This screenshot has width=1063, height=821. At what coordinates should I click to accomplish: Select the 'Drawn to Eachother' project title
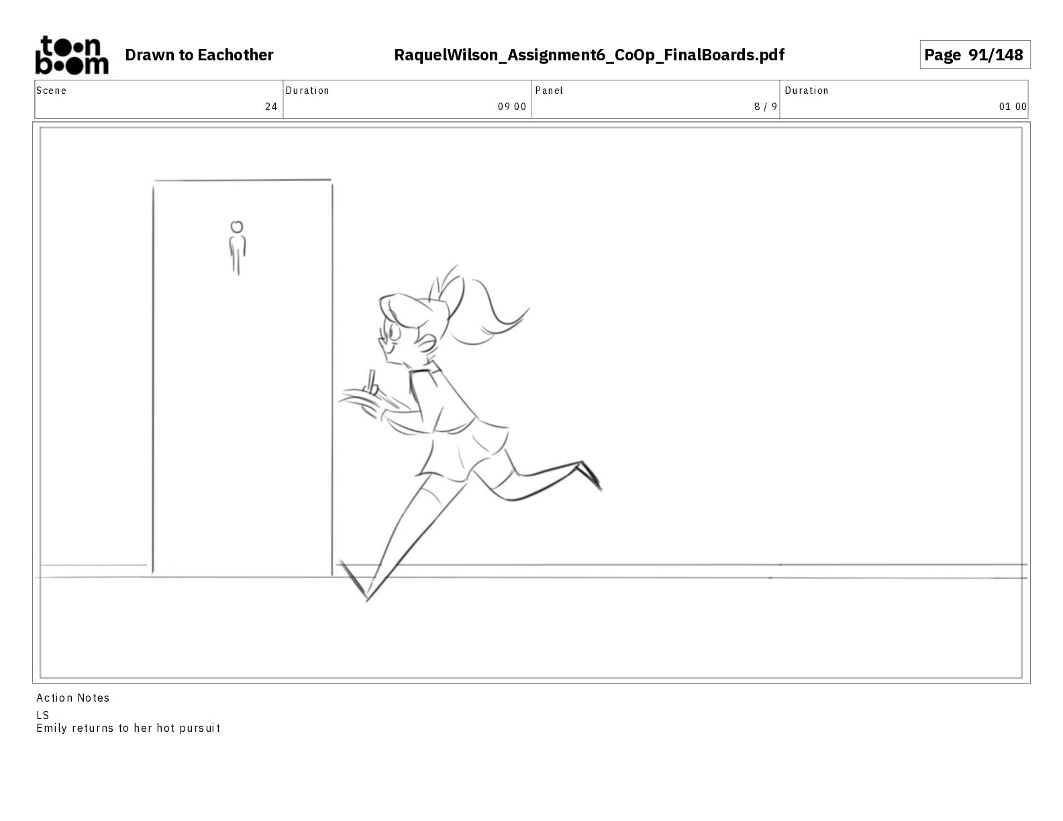point(199,55)
